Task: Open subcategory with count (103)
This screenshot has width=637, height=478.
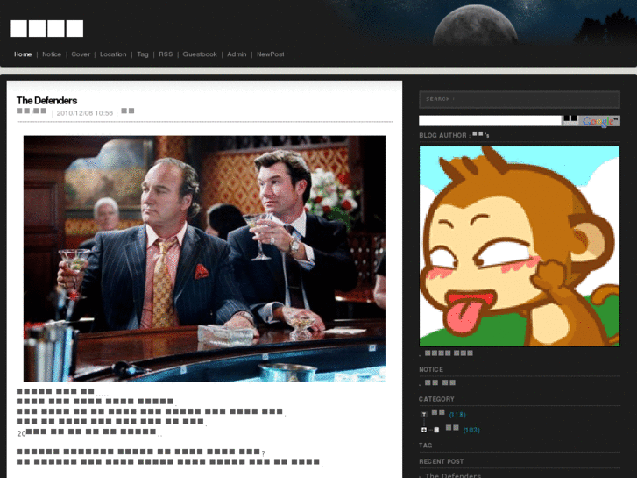Action: (463, 429)
